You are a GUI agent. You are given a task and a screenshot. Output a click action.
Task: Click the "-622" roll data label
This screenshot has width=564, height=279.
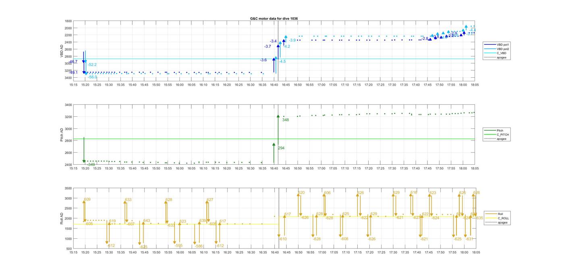point(364,218)
